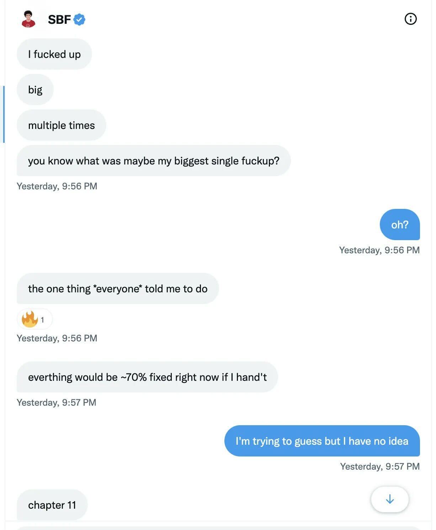Screen dimensions: 436x530
Task: Click the fire emoji reaction
Action: 30,319
